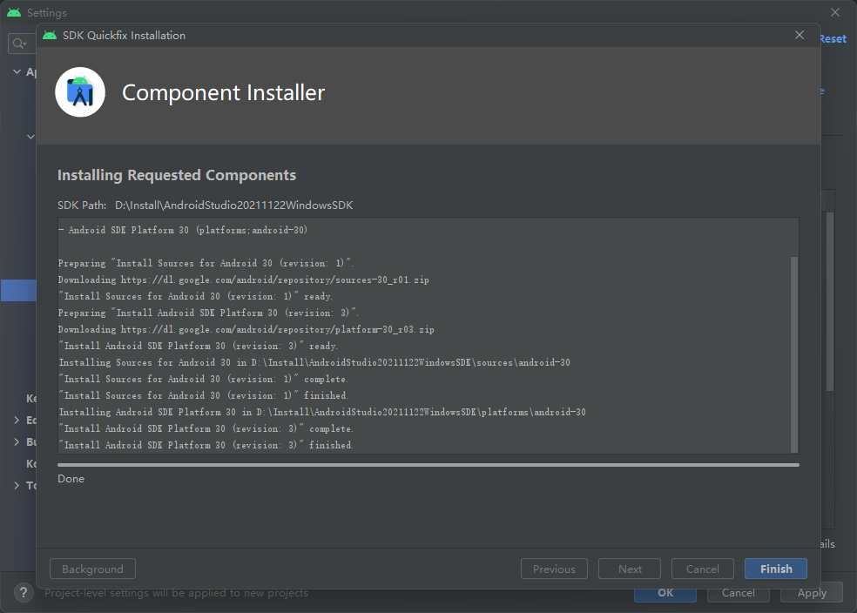
Task: Collapse the nested expanded Settings tree node
Action: click(30, 137)
